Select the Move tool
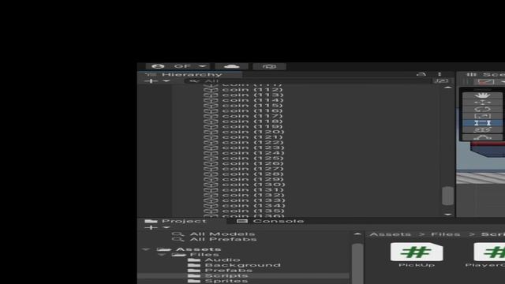The height and width of the screenshot is (284, 505). 482,103
